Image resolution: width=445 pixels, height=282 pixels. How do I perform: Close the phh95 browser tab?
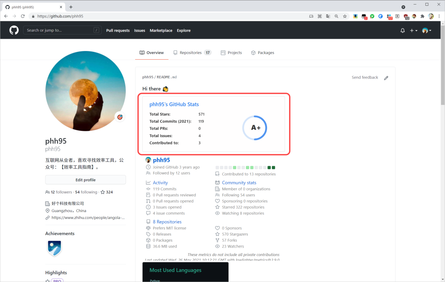(61, 7)
